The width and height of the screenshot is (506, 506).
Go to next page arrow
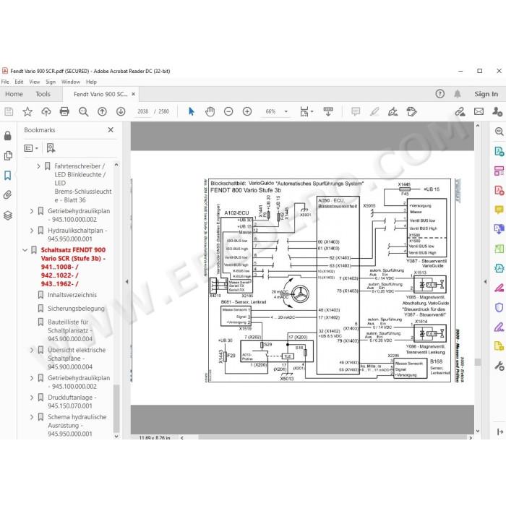tap(121, 111)
